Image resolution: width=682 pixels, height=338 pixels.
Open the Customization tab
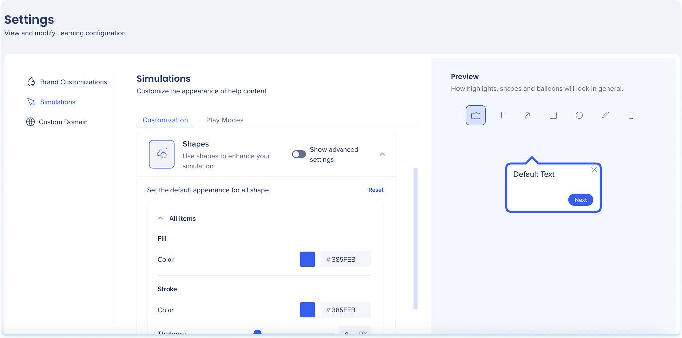pyautogui.click(x=165, y=120)
